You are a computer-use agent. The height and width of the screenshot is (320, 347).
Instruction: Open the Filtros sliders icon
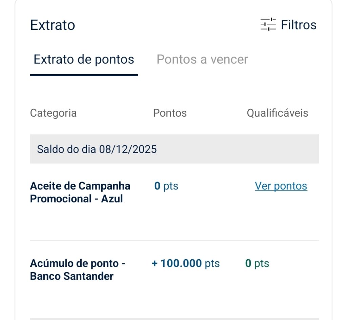268,24
